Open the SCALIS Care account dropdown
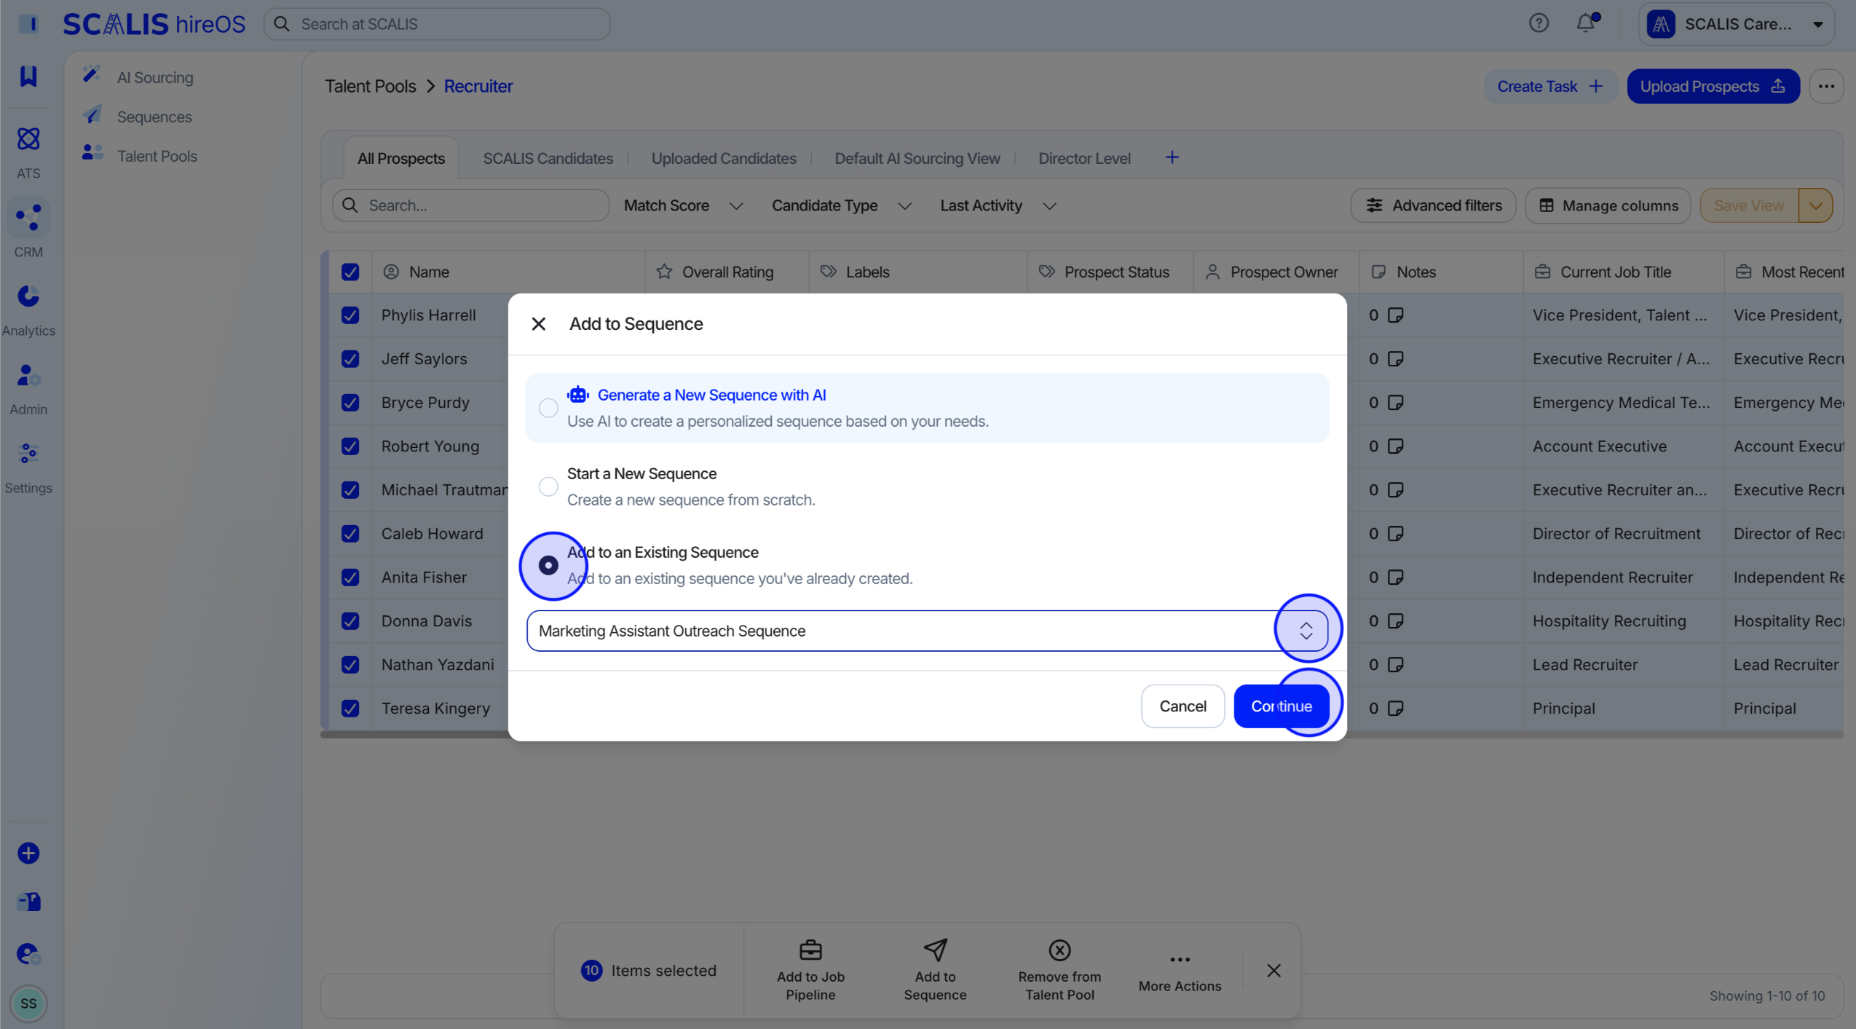1856x1029 pixels. click(1737, 24)
